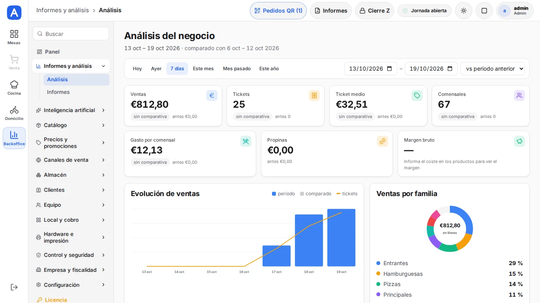The width and height of the screenshot is (540, 303).
Task: Select the Análisis sidebar item
Action: pos(76,79)
